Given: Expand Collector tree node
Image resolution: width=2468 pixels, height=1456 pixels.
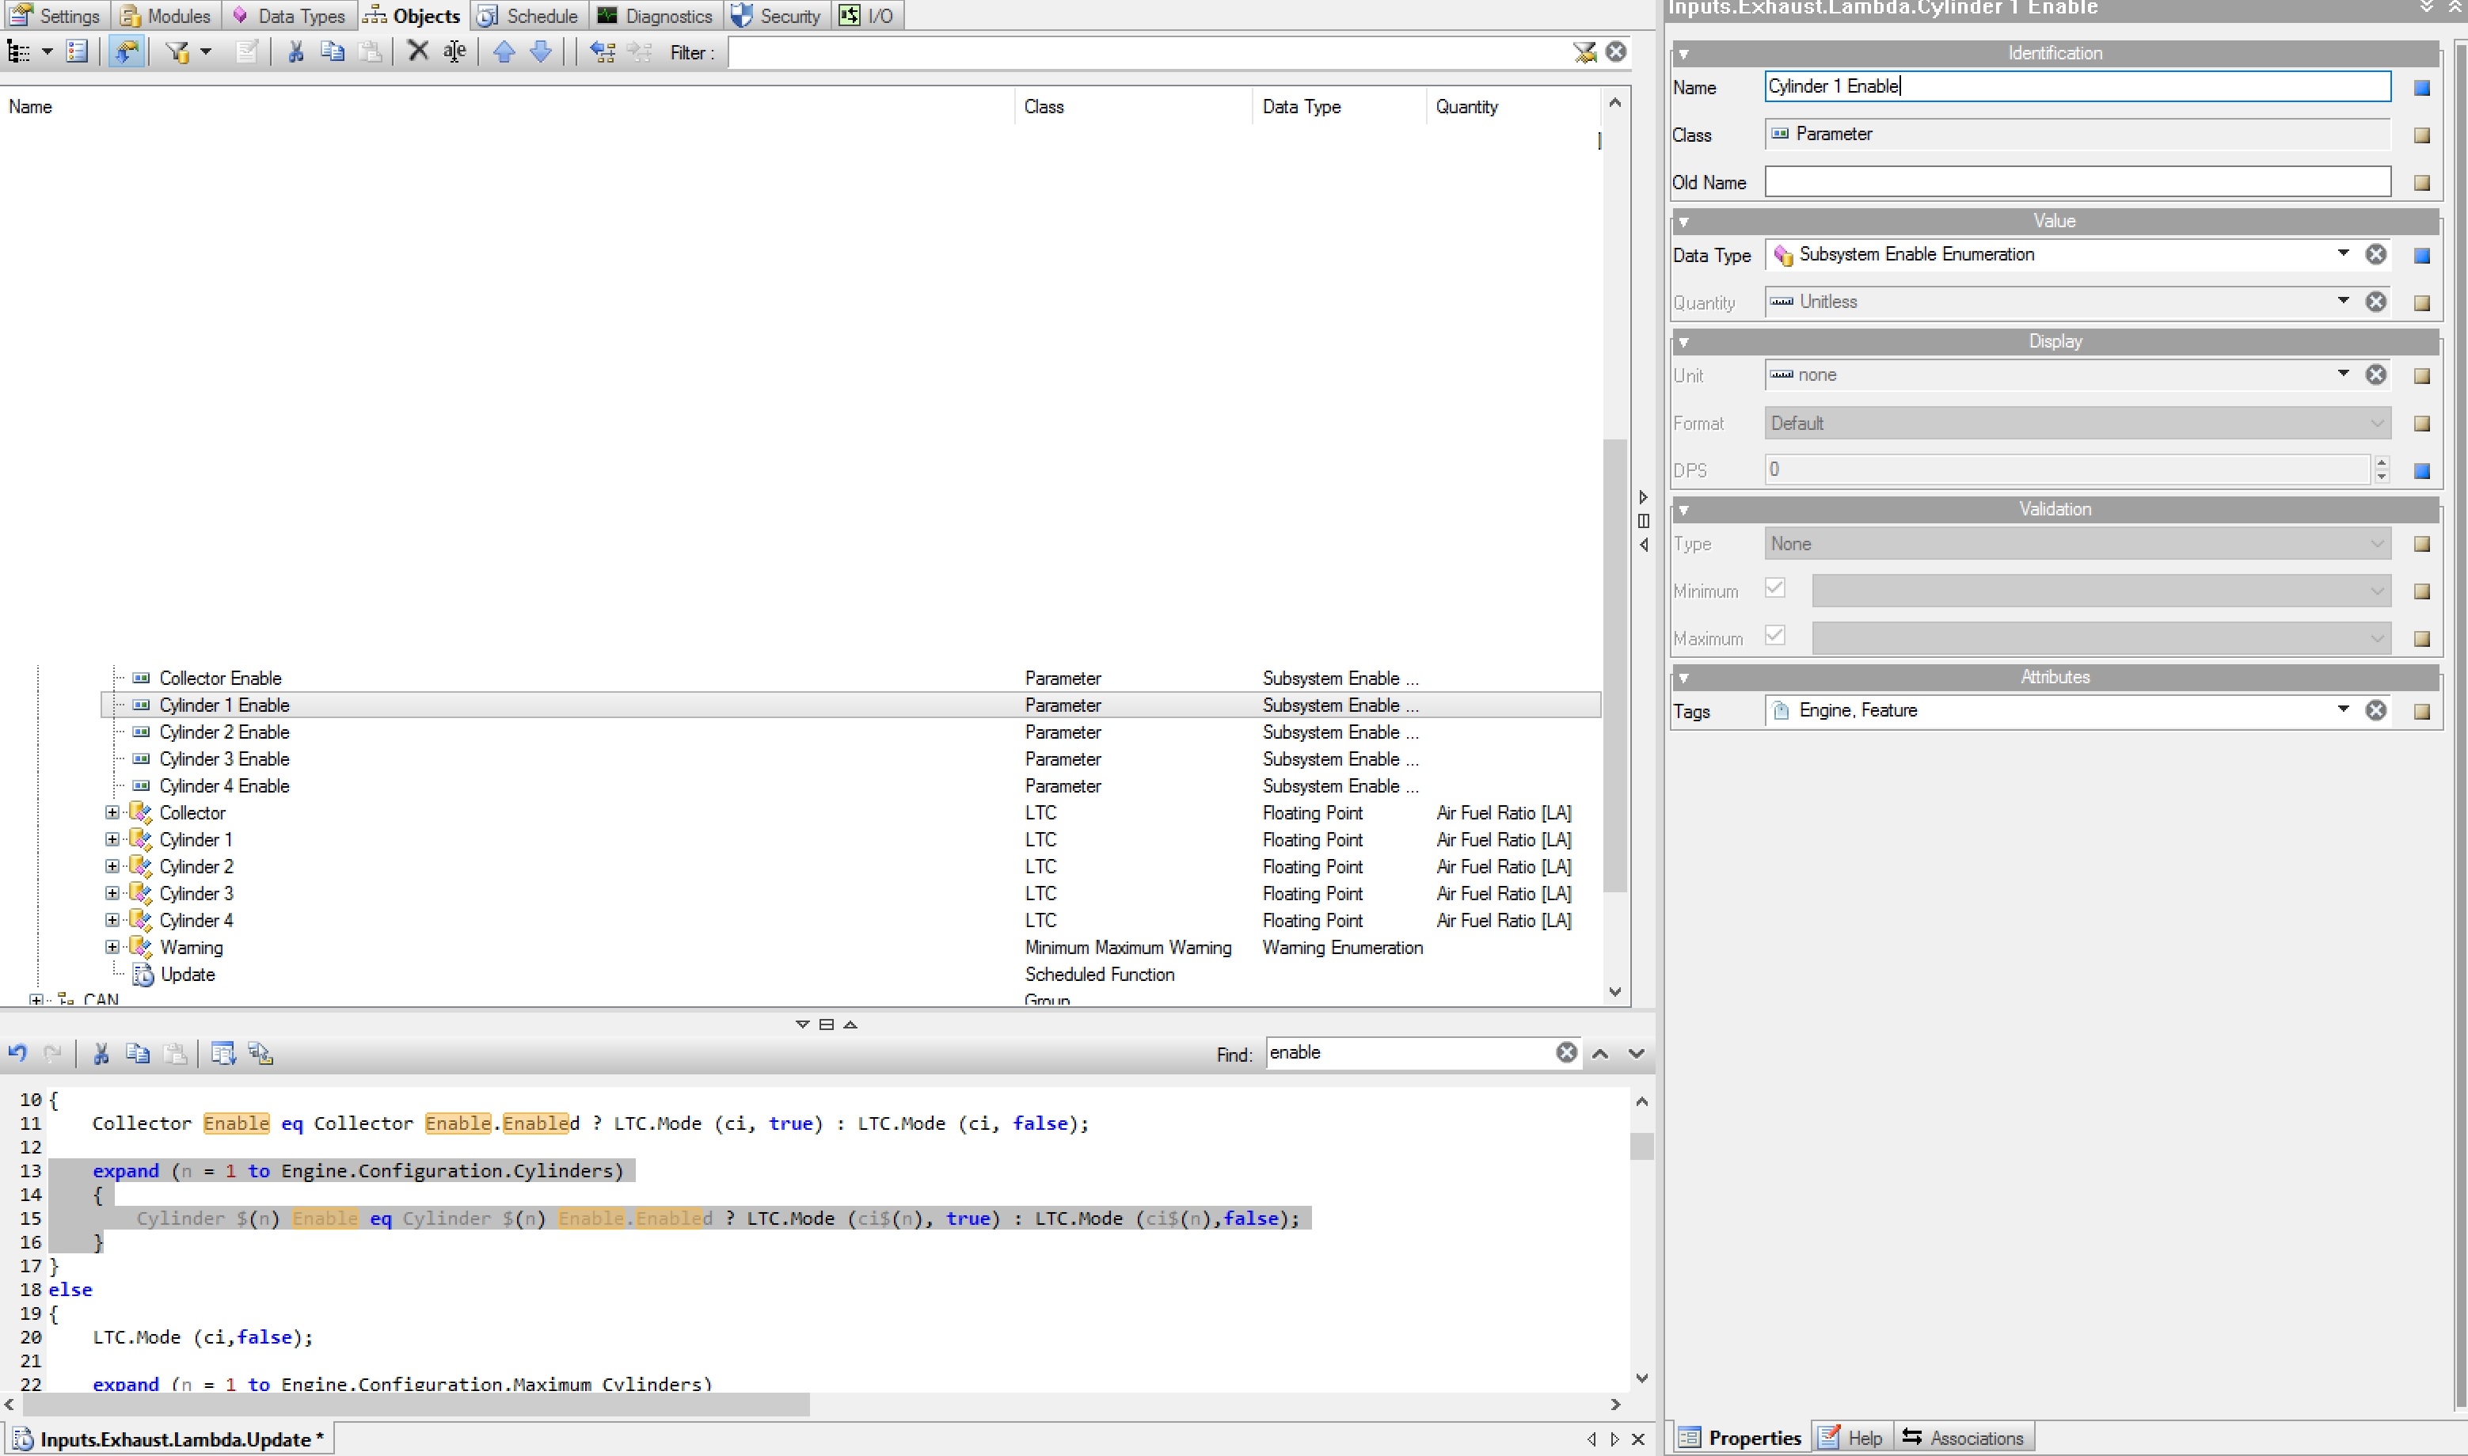Looking at the screenshot, I should (111, 812).
